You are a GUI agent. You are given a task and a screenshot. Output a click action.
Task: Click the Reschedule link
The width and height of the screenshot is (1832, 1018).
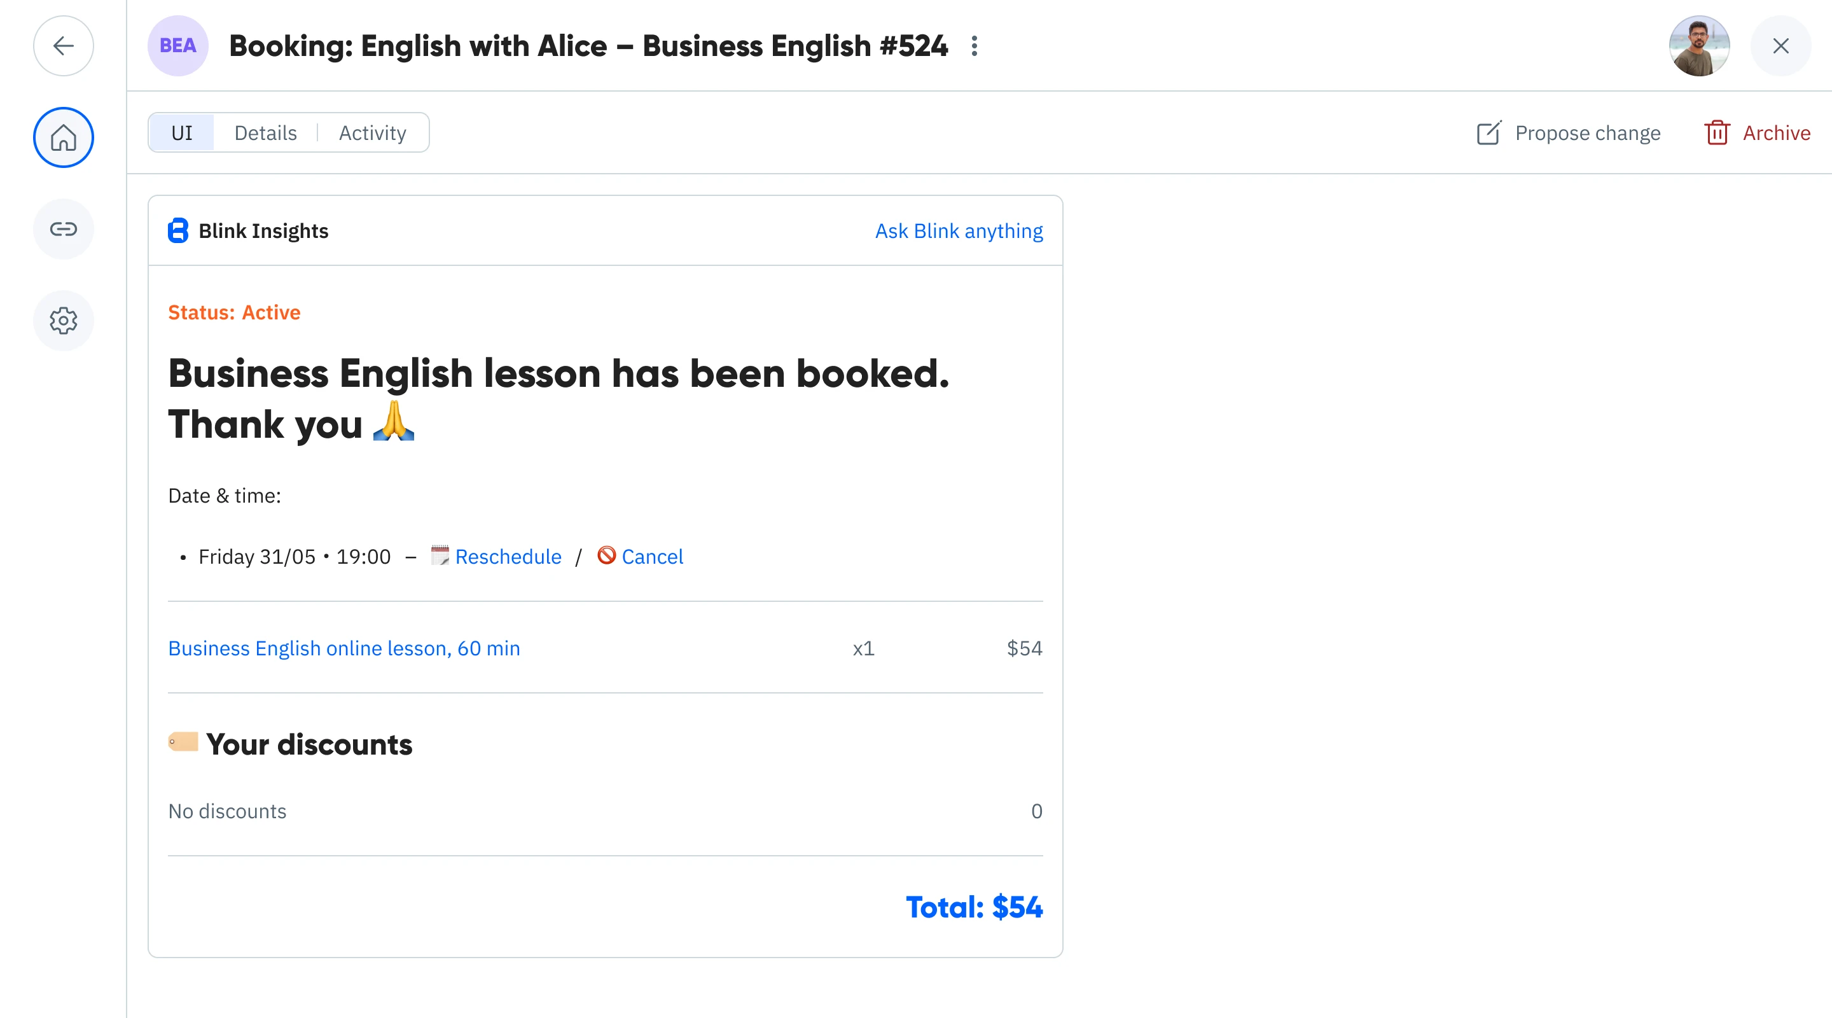[x=508, y=556]
